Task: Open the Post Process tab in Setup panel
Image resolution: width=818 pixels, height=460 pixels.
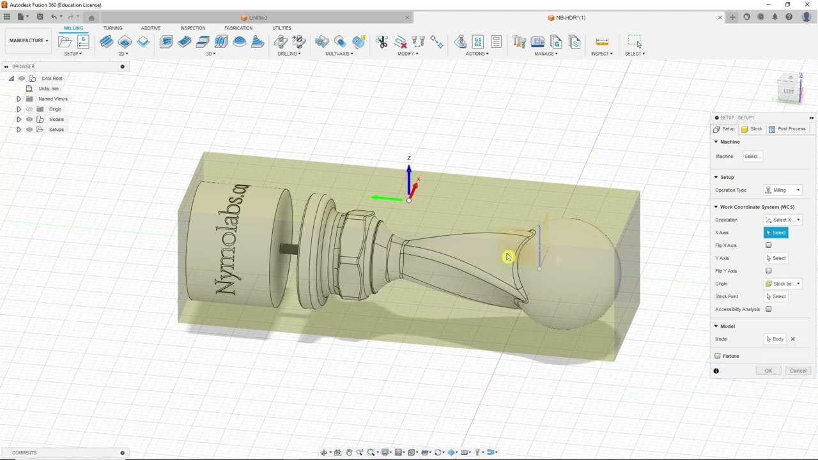Action: [787, 129]
